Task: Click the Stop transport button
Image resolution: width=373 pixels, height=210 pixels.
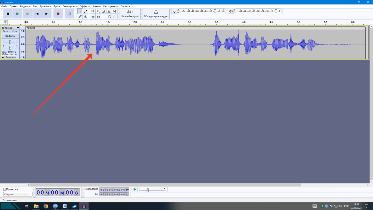Action: click(27, 14)
